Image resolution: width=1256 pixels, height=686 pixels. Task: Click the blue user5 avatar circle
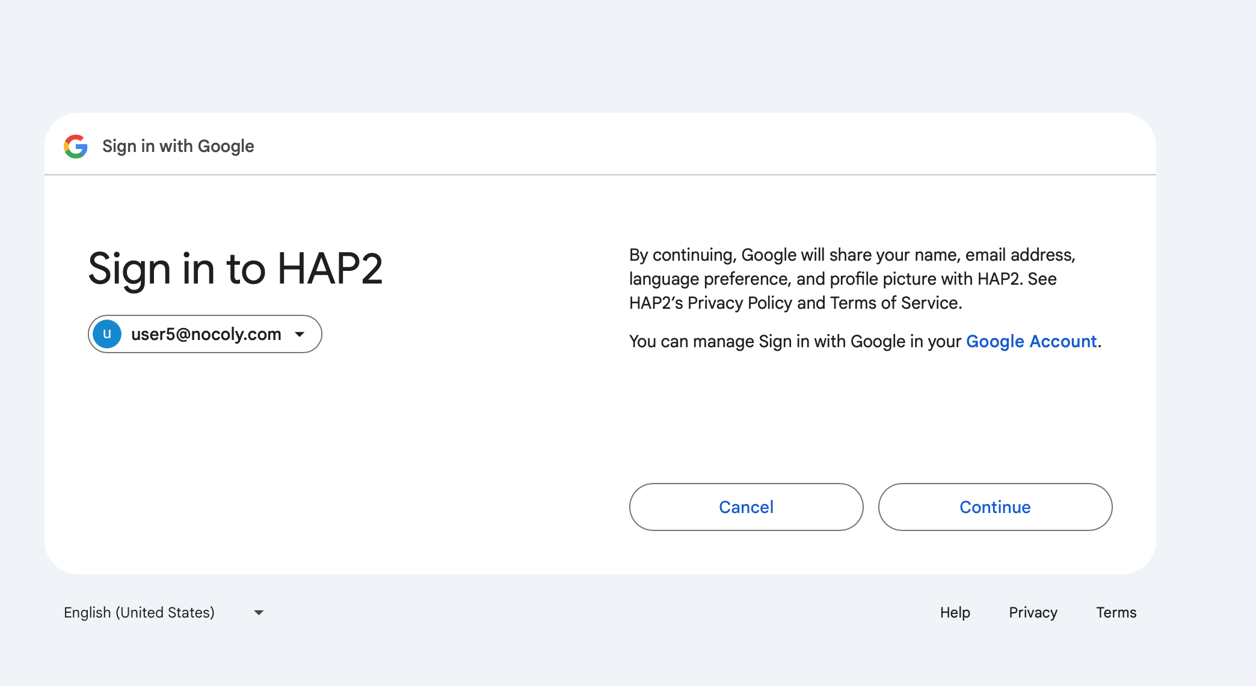(x=107, y=334)
